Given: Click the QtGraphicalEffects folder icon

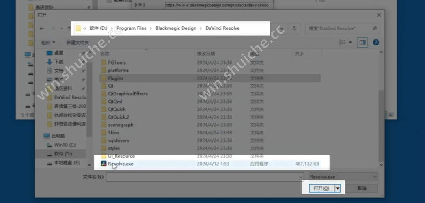Looking at the screenshot, I should click(104, 93).
